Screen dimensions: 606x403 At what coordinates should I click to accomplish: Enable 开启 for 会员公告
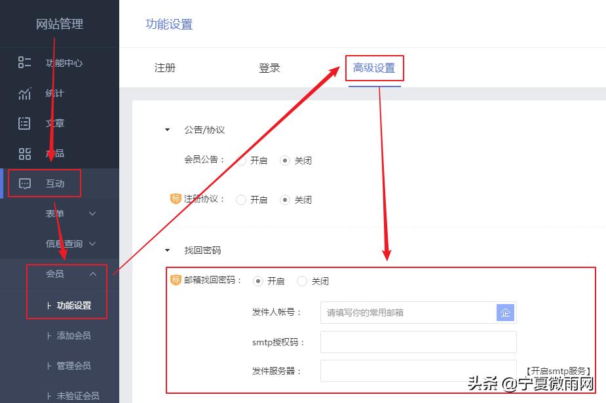(x=241, y=160)
